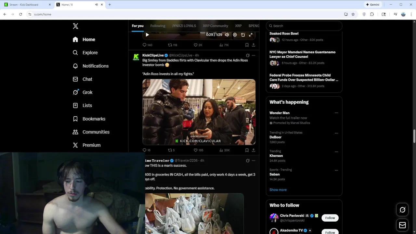Open a new browser tab
The height and width of the screenshot is (234, 416).
(110, 5)
